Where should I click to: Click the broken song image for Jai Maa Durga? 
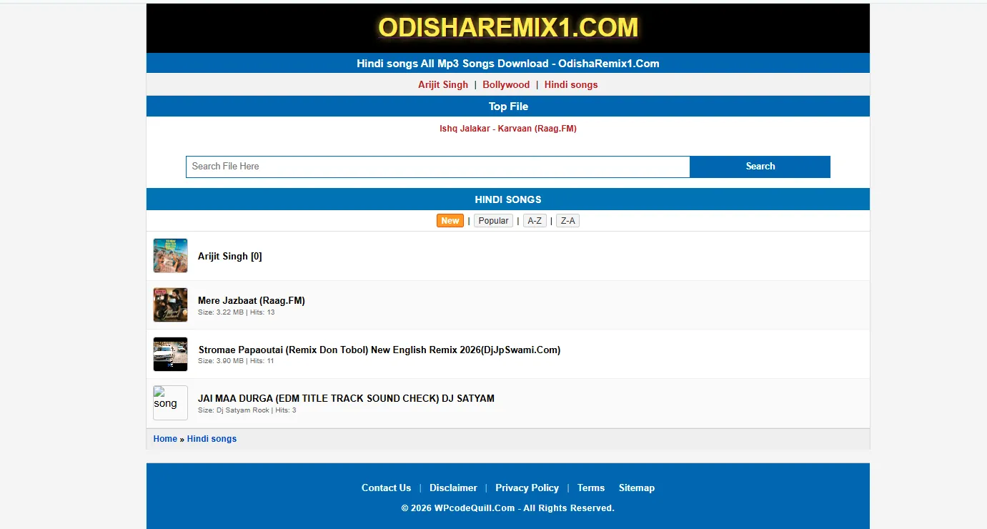[x=170, y=403]
